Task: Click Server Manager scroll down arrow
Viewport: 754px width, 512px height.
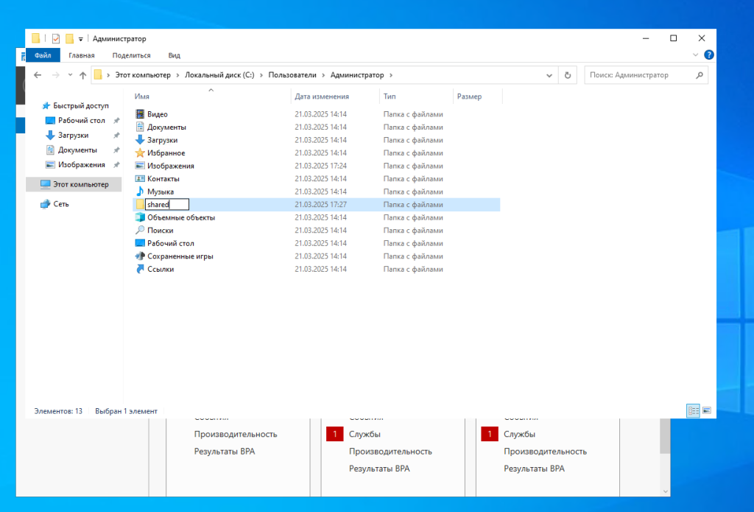Action: click(665, 491)
